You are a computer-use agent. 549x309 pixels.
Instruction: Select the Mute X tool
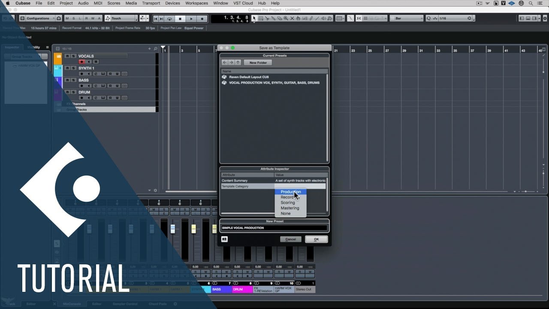pyautogui.click(x=292, y=18)
